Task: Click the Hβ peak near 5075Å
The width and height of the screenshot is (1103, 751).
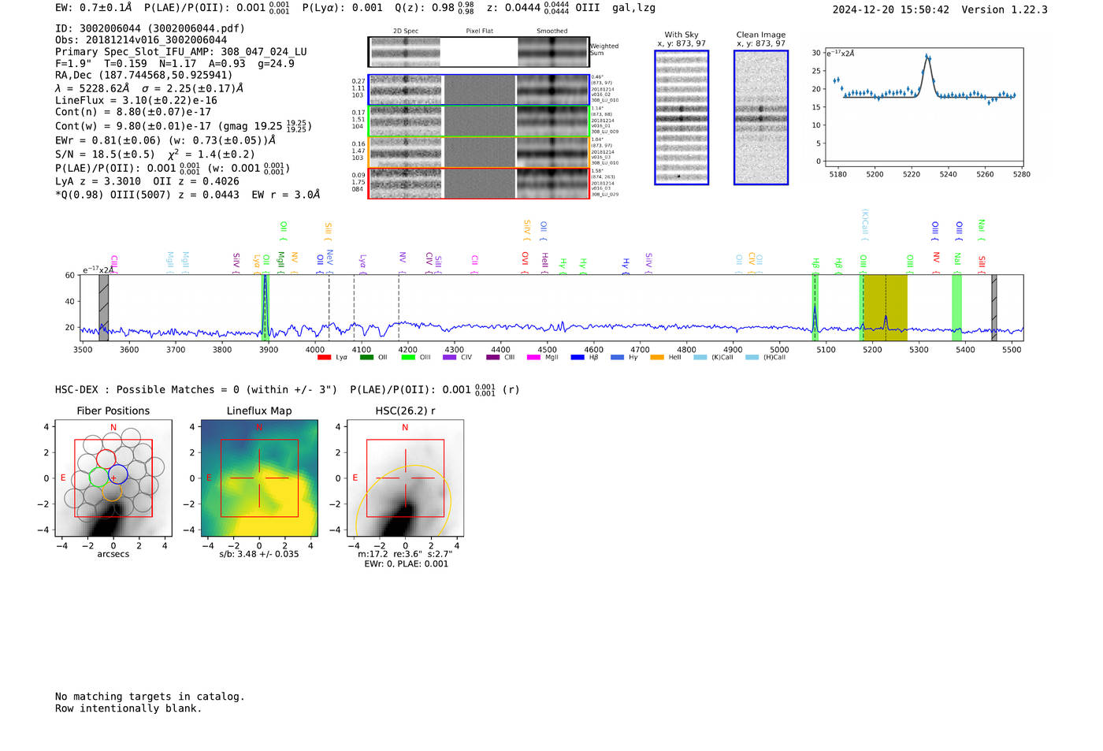Action: 815,319
